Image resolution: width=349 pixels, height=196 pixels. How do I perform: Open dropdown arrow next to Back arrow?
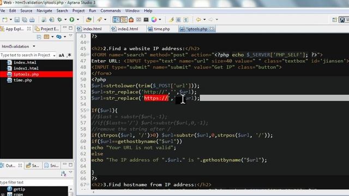point(204,20)
